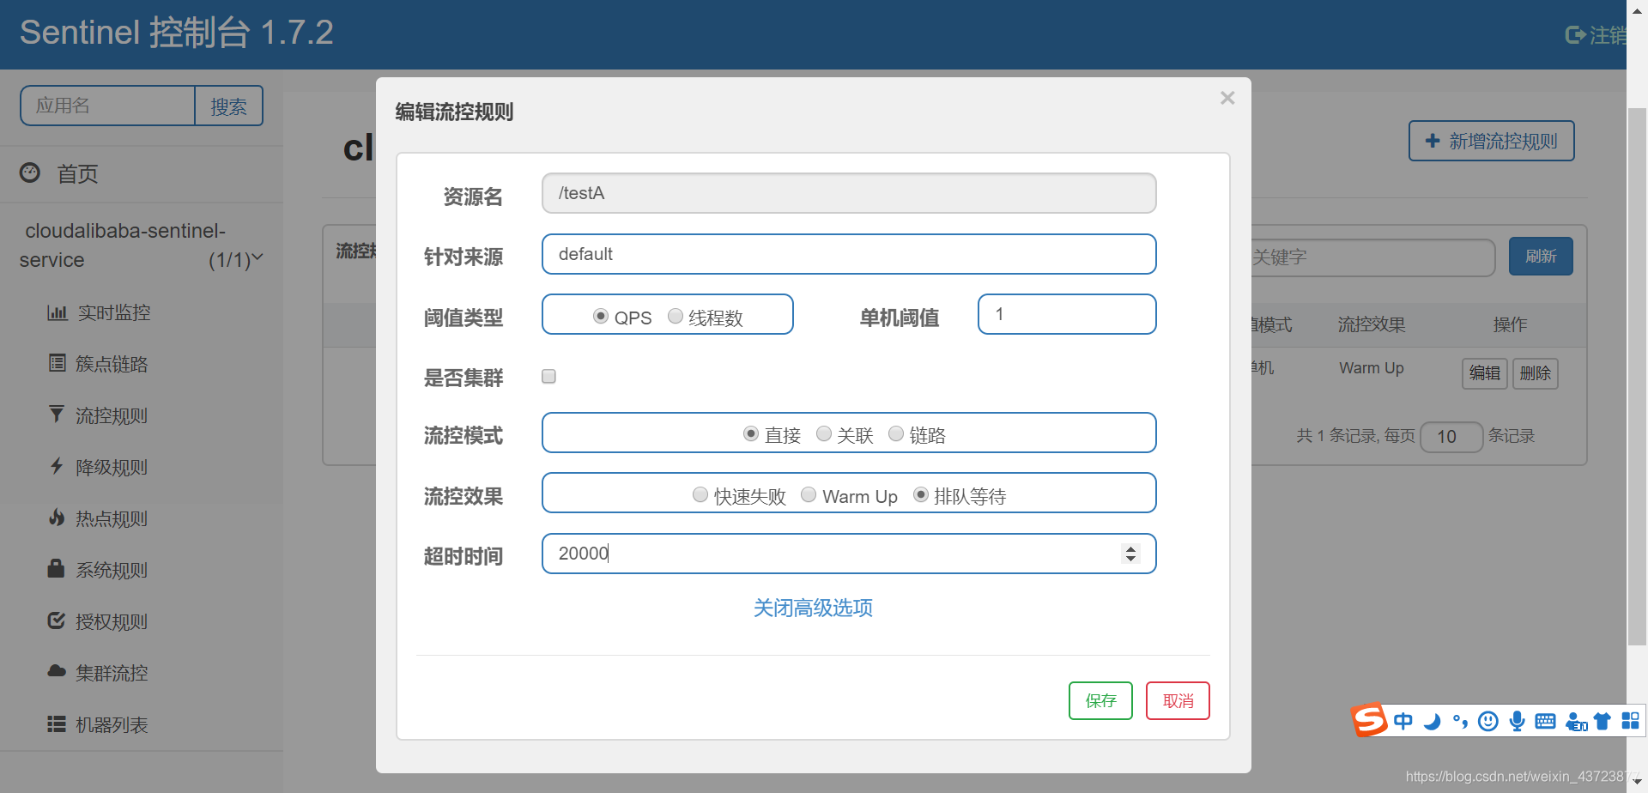Click the 针对来源 default input field
The width and height of the screenshot is (1648, 793).
[849, 254]
